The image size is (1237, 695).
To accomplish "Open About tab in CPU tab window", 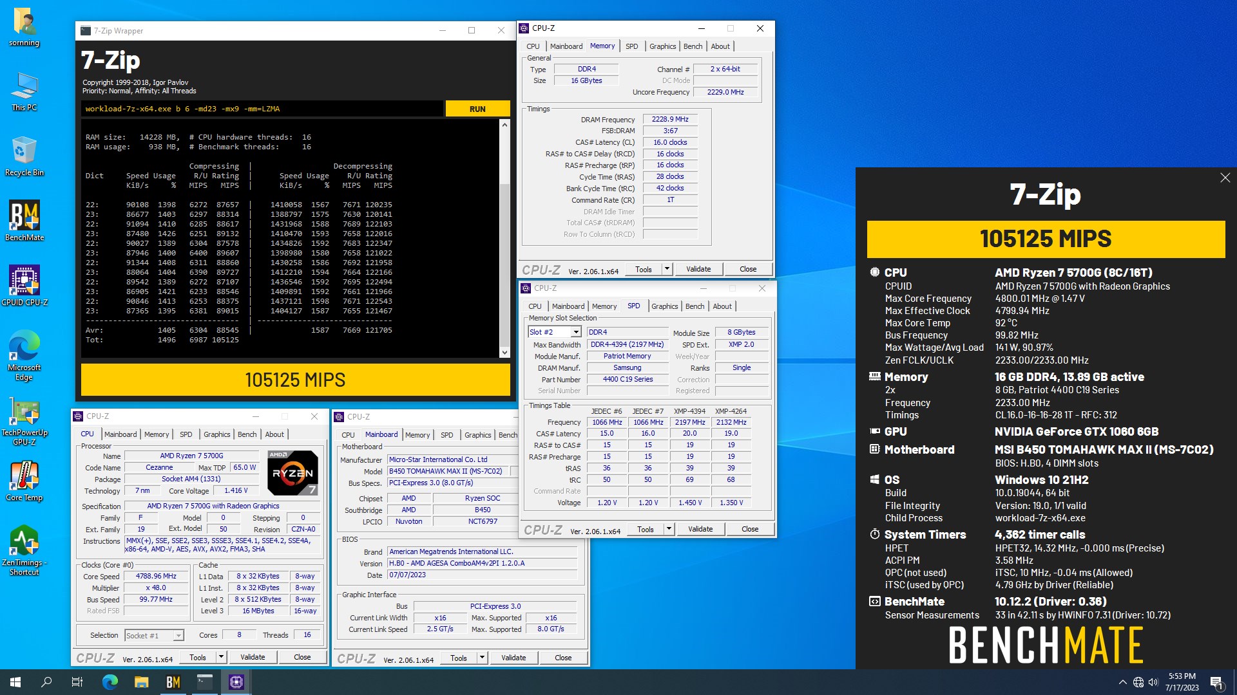I will tap(274, 434).
